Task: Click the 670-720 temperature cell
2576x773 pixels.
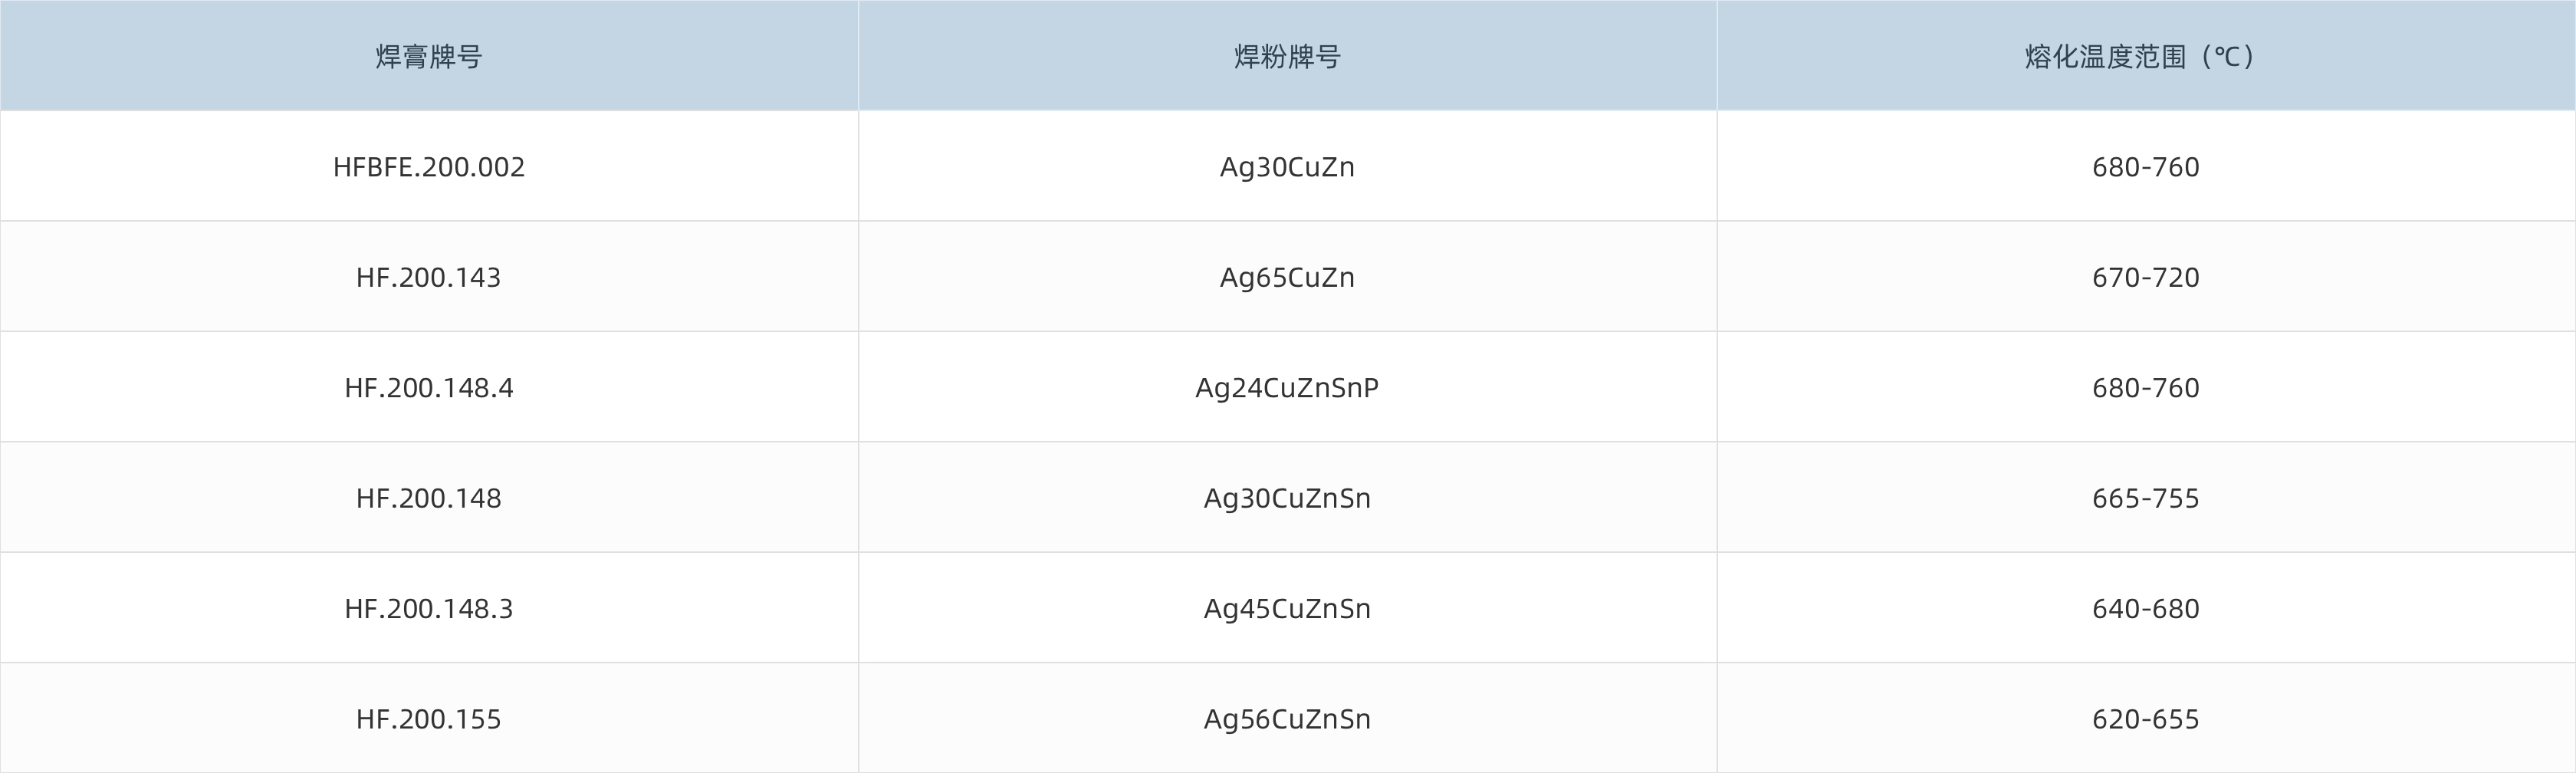Action: tap(2145, 277)
